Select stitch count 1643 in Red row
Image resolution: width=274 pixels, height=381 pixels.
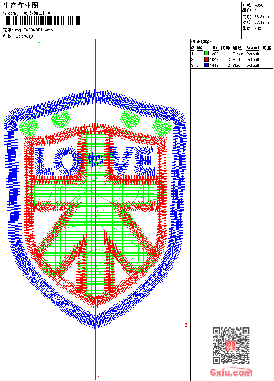pyautogui.click(x=214, y=60)
